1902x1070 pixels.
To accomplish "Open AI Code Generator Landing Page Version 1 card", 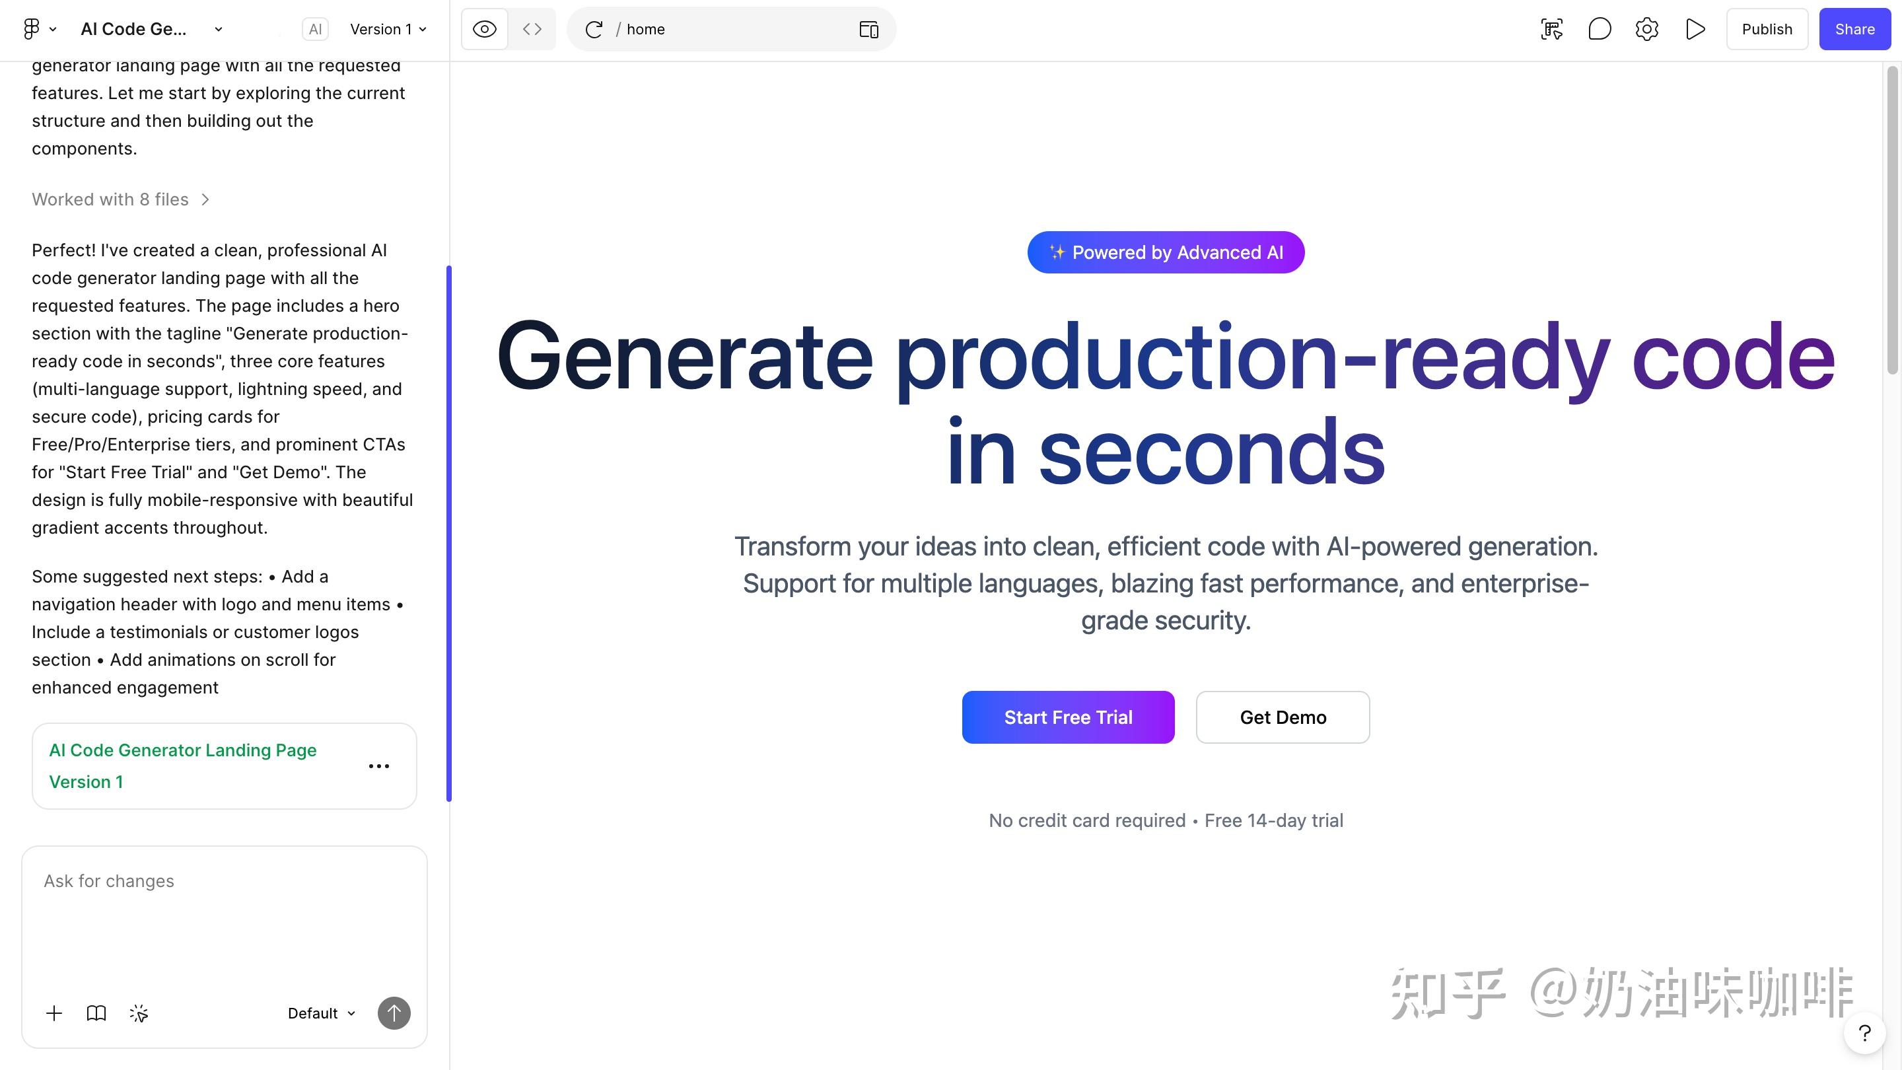I will [225, 766].
